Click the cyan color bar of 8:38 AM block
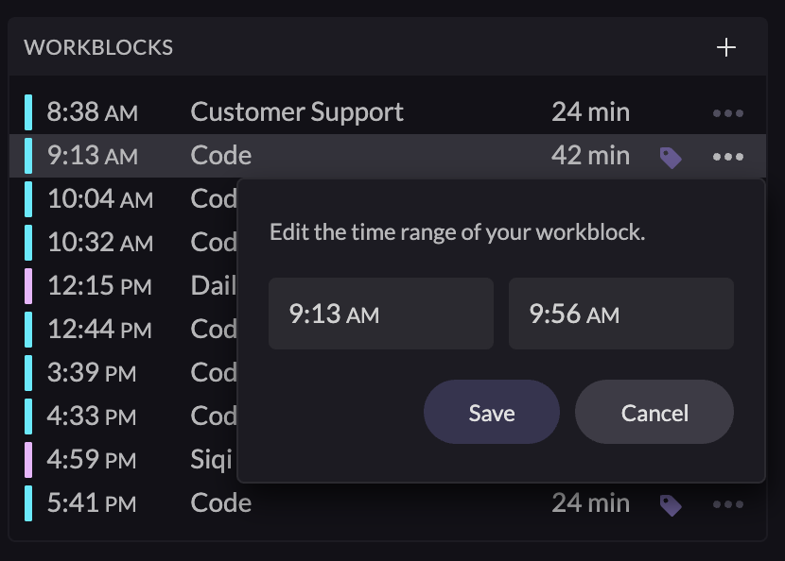Viewport: 785px width, 561px height. point(28,112)
